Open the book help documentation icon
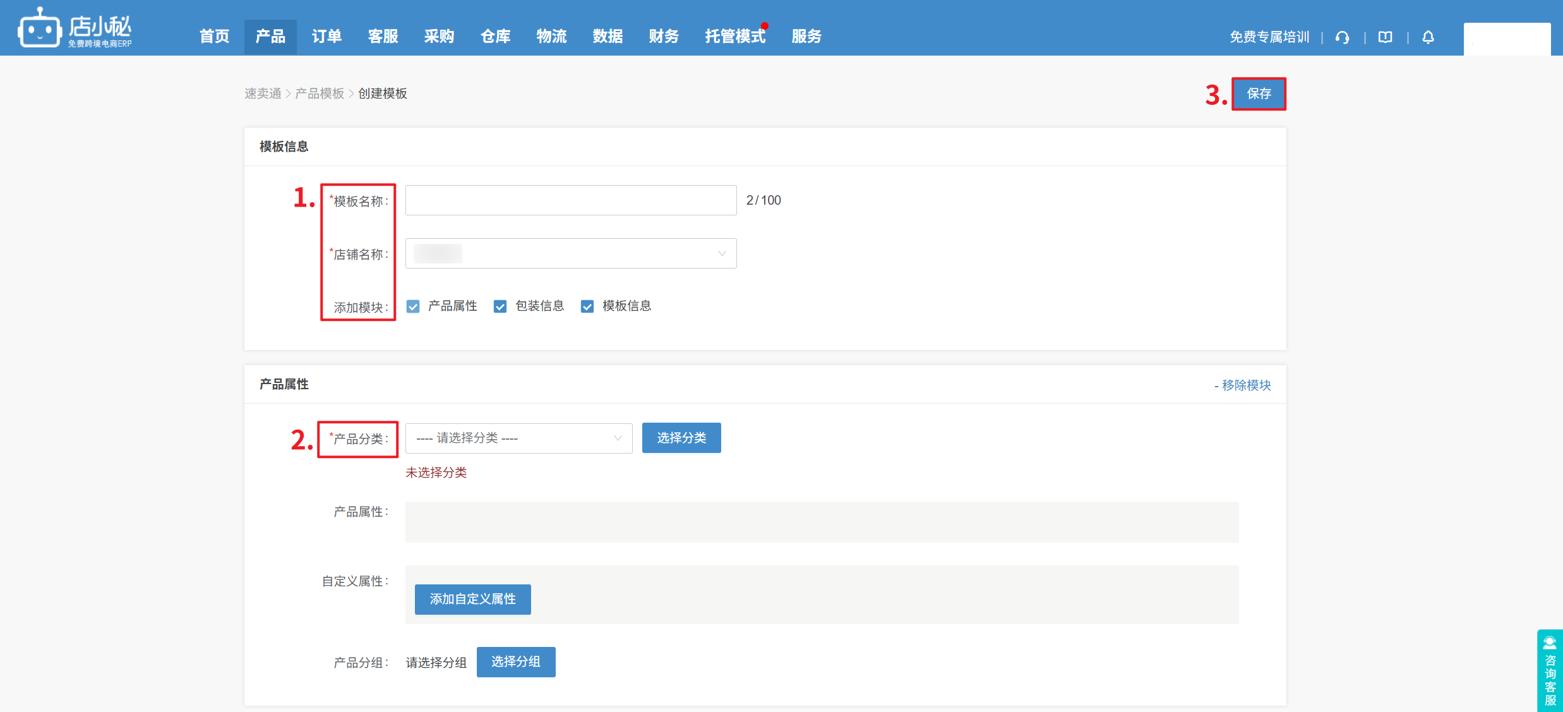This screenshot has width=1563, height=712. point(1385,37)
